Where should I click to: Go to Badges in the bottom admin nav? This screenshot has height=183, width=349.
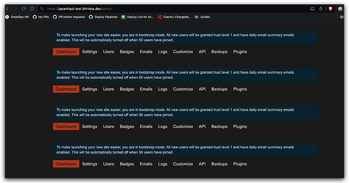[x=127, y=164]
